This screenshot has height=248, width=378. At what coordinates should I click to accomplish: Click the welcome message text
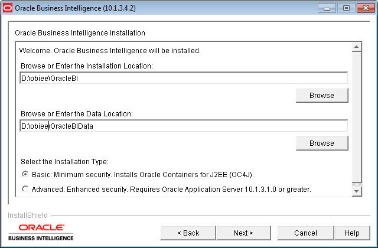[110, 51]
